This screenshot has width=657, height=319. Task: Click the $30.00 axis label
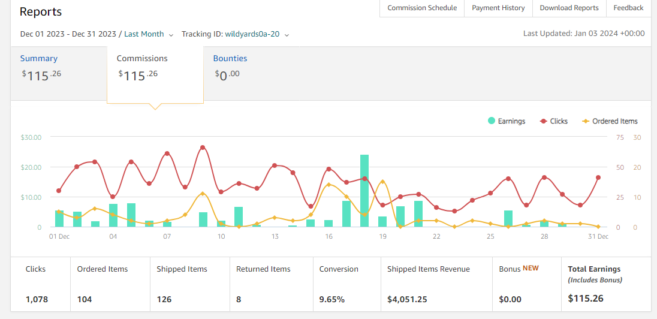pyautogui.click(x=31, y=137)
